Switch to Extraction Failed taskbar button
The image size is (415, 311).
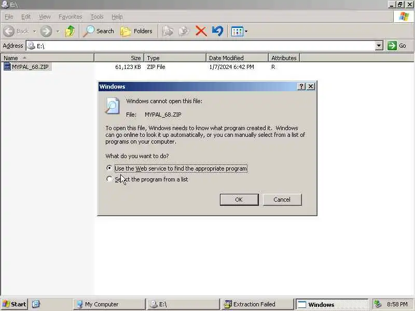point(257,304)
